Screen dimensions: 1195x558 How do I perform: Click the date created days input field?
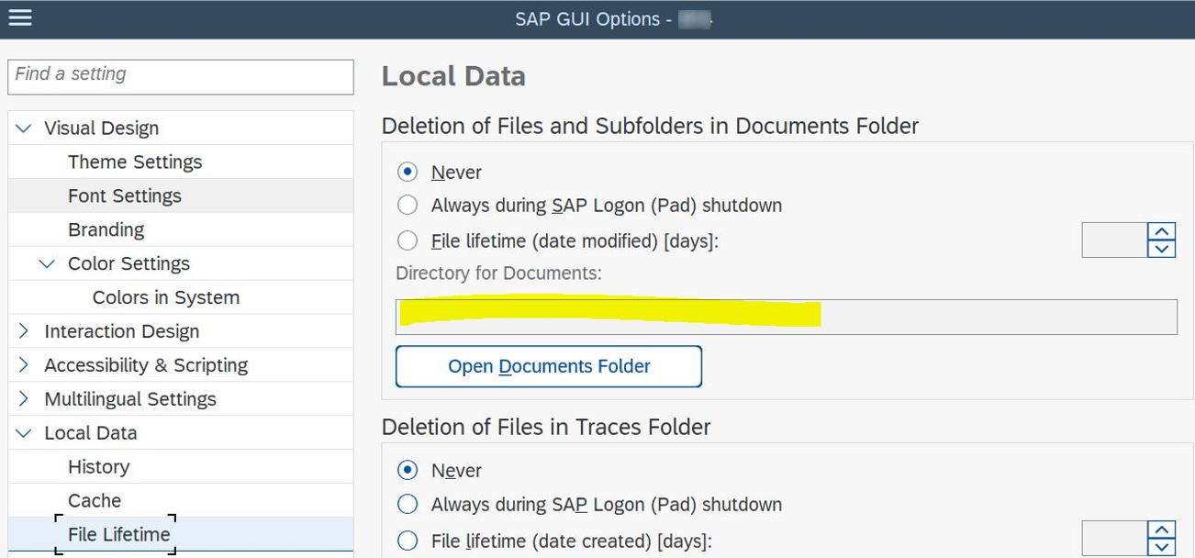point(1115,539)
